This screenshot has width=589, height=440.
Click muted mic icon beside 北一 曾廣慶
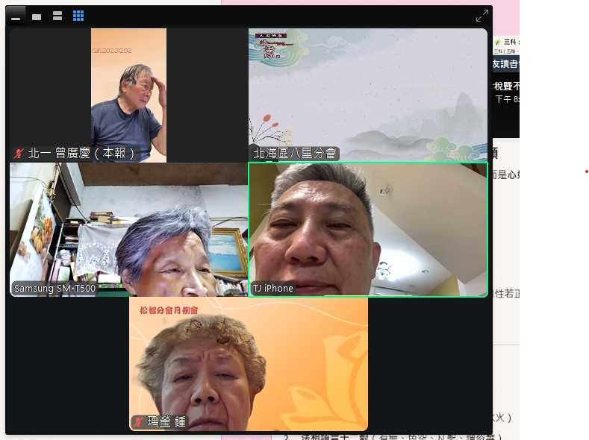[19, 154]
